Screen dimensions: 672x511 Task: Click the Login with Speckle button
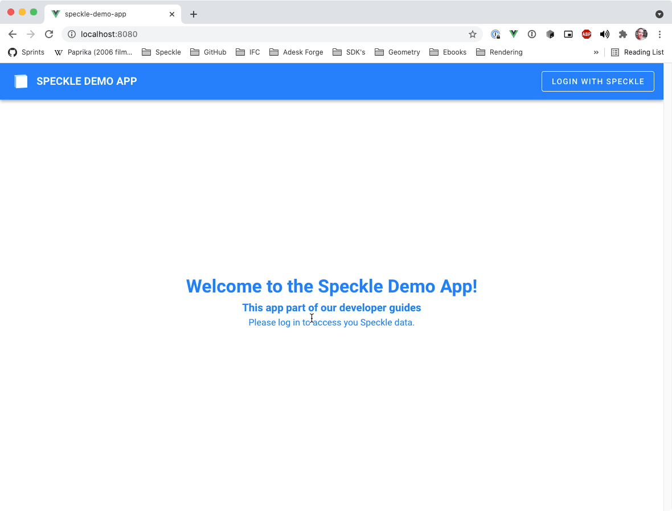pyautogui.click(x=597, y=81)
